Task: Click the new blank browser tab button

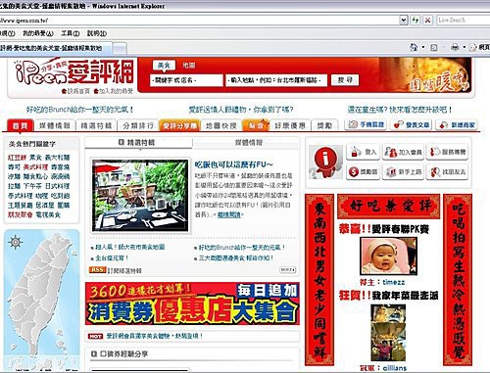Action: click(x=120, y=48)
